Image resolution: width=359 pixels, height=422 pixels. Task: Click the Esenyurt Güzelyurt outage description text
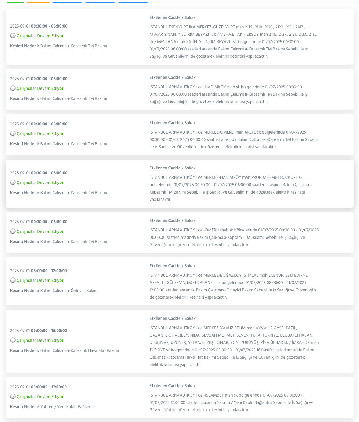[x=233, y=42]
